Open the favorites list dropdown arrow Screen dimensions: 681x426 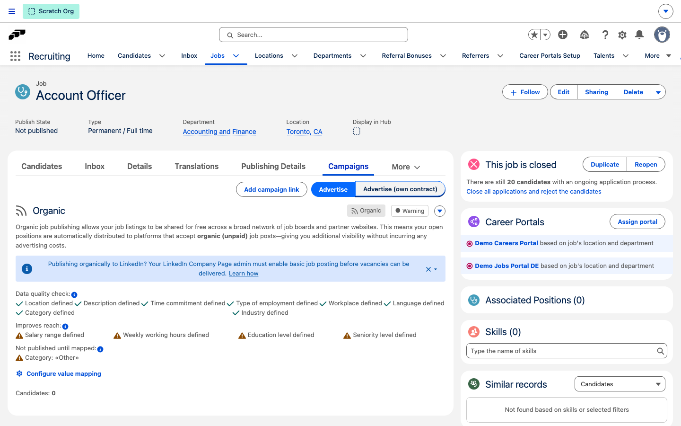545,35
